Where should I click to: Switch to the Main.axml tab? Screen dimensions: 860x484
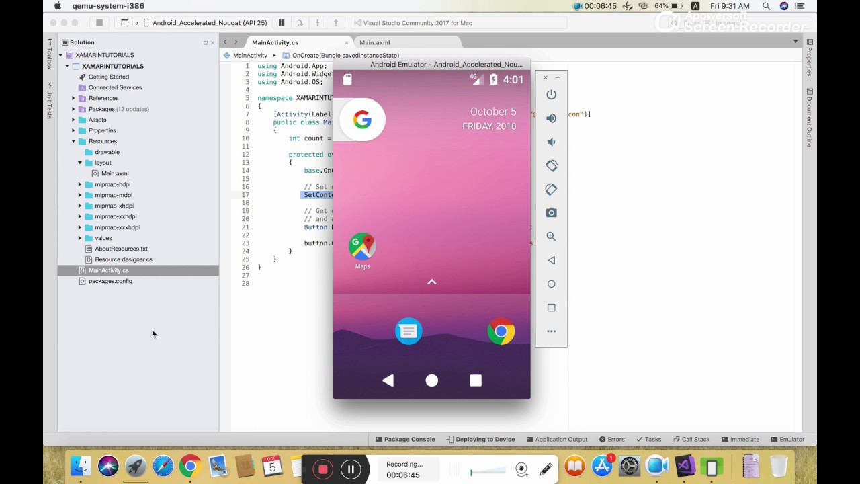coord(374,42)
